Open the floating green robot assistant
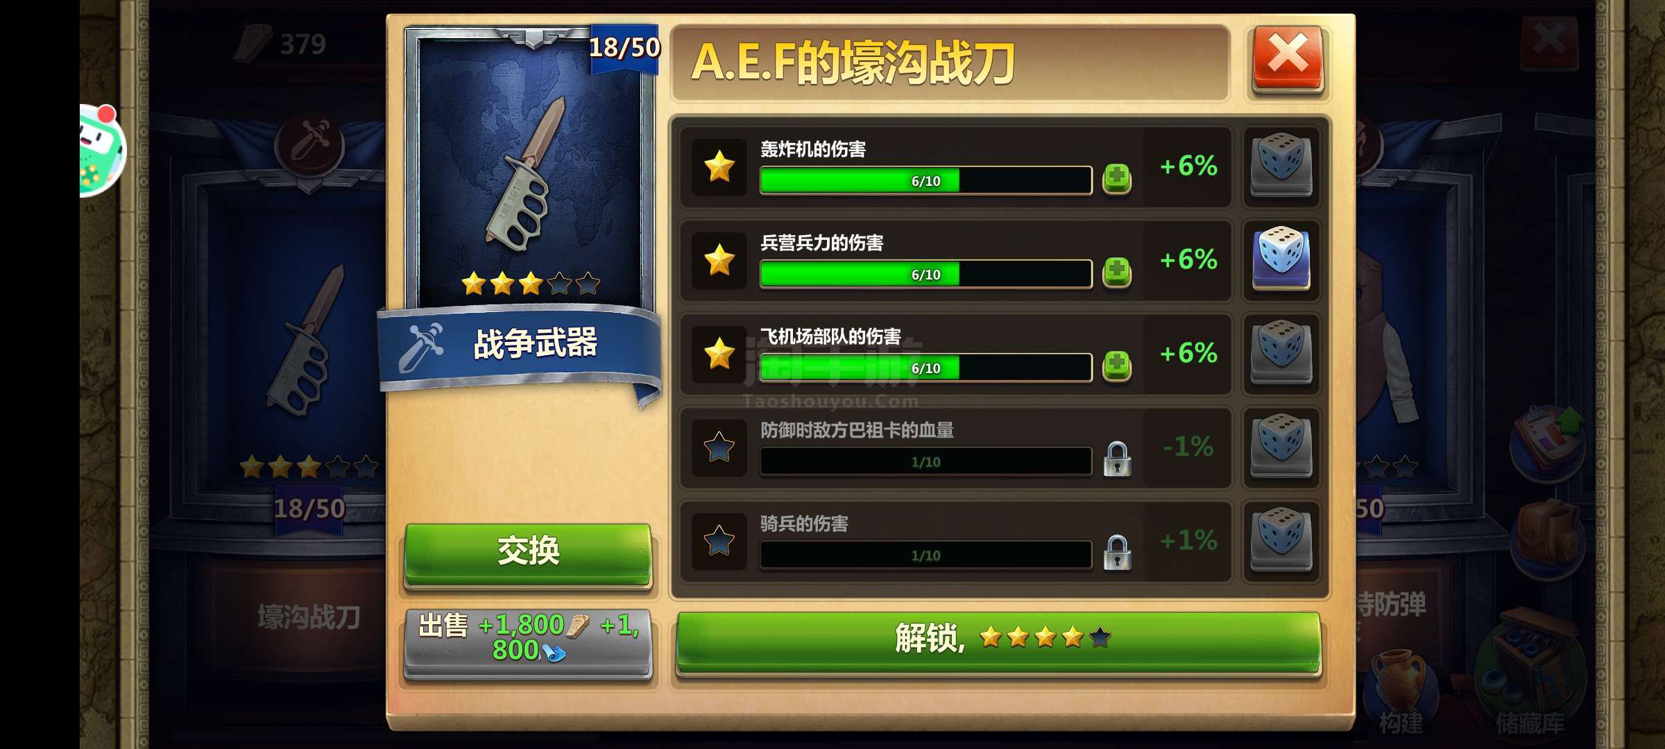 (x=102, y=150)
